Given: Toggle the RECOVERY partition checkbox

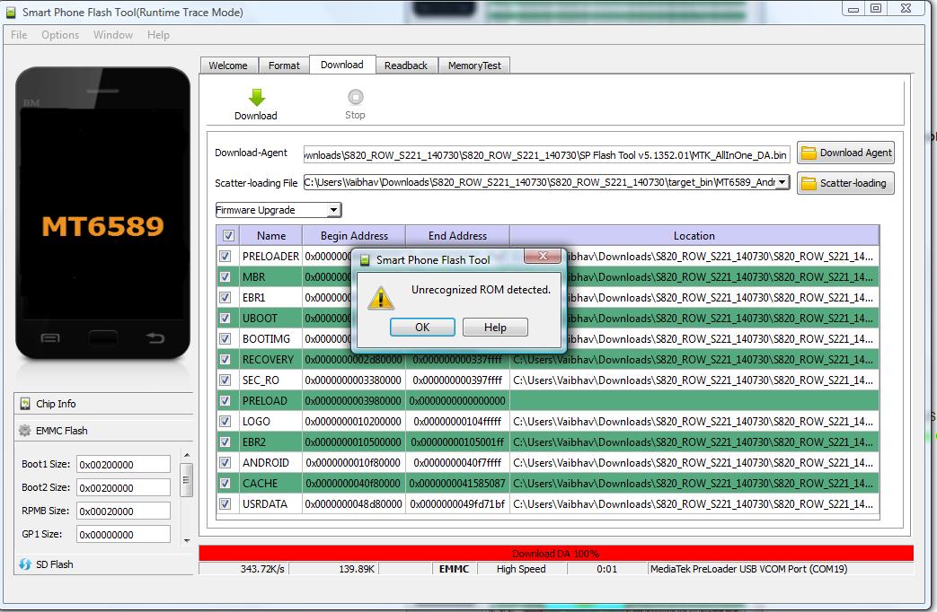Looking at the screenshot, I should [x=225, y=360].
